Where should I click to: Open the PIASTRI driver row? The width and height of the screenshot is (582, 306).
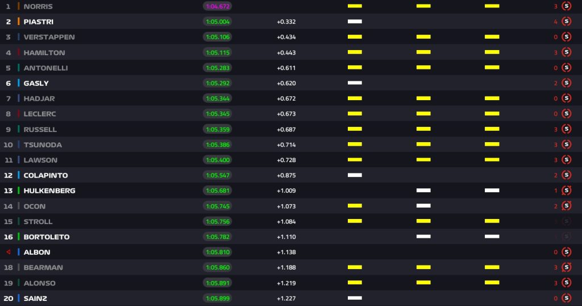(291, 22)
